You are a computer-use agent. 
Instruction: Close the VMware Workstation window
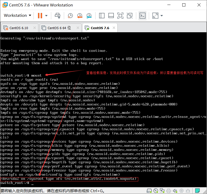point(199,5)
